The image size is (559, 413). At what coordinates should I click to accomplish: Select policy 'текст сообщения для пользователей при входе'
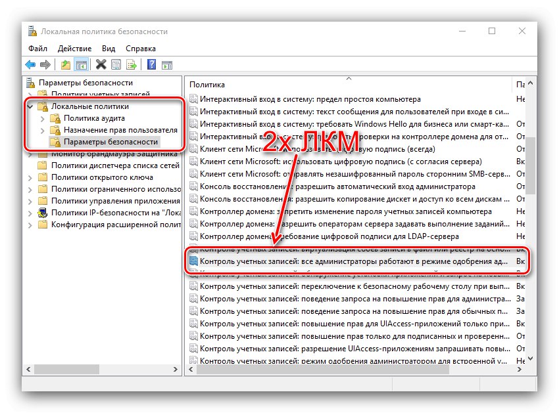[354, 112]
